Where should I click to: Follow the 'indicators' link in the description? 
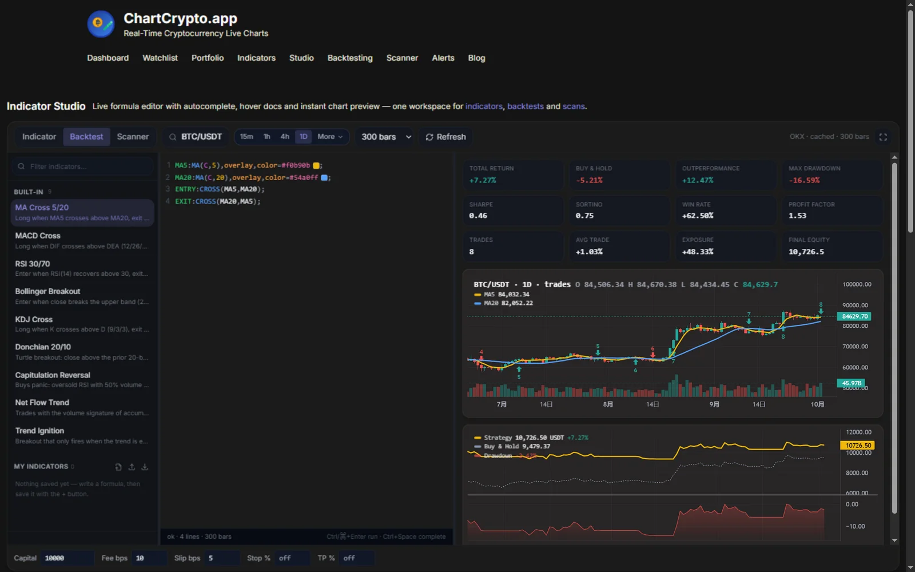(x=484, y=106)
